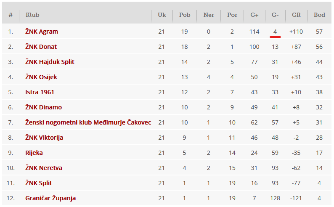Viewport: 334px width, 207px height.
Task: Open the Istra 1961 club link
Action: pos(40,92)
